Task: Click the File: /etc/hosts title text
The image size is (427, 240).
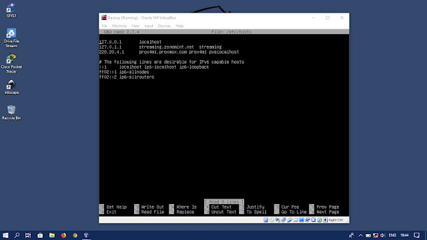Action: click(232, 32)
